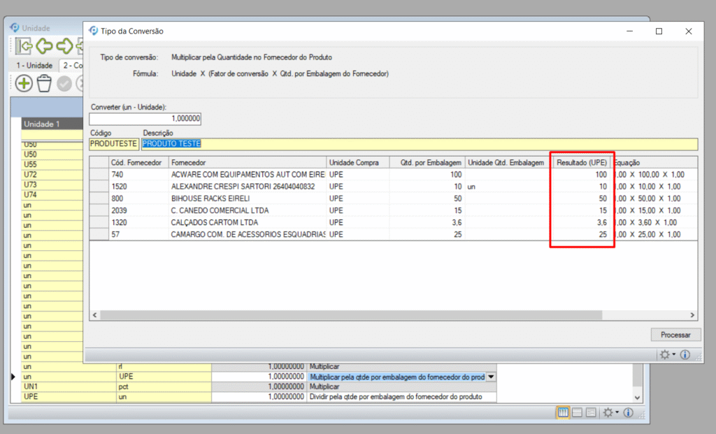Click the horizontal scrollbar right arrow in grid
The image size is (716, 434).
coord(693,315)
